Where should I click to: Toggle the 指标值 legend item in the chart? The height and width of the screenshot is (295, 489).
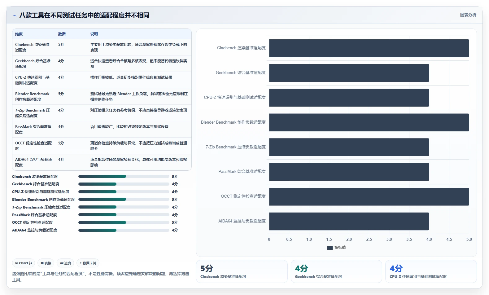tap(336, 248)
